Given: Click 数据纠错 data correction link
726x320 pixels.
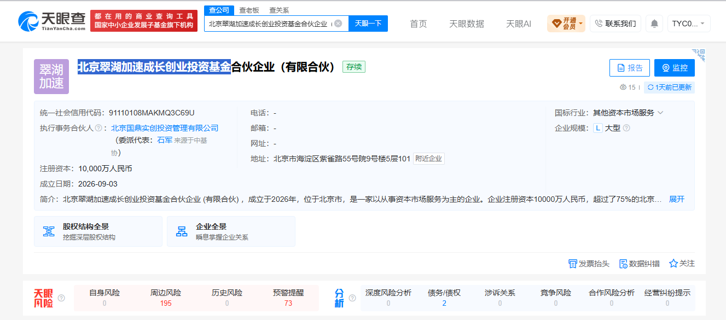Looking at the screenshot, I should (x=639, y=264).
